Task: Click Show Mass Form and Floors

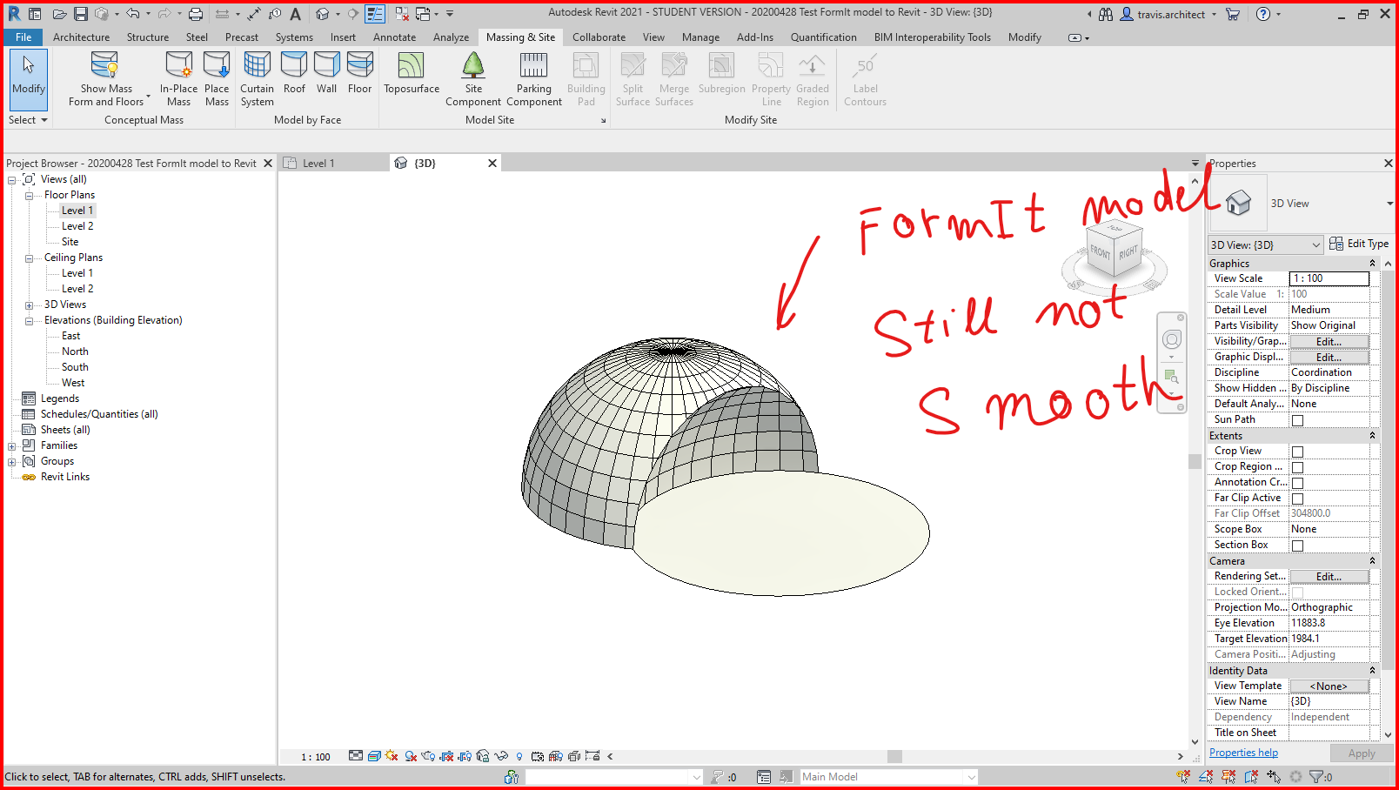Action: tap(104, 78)
